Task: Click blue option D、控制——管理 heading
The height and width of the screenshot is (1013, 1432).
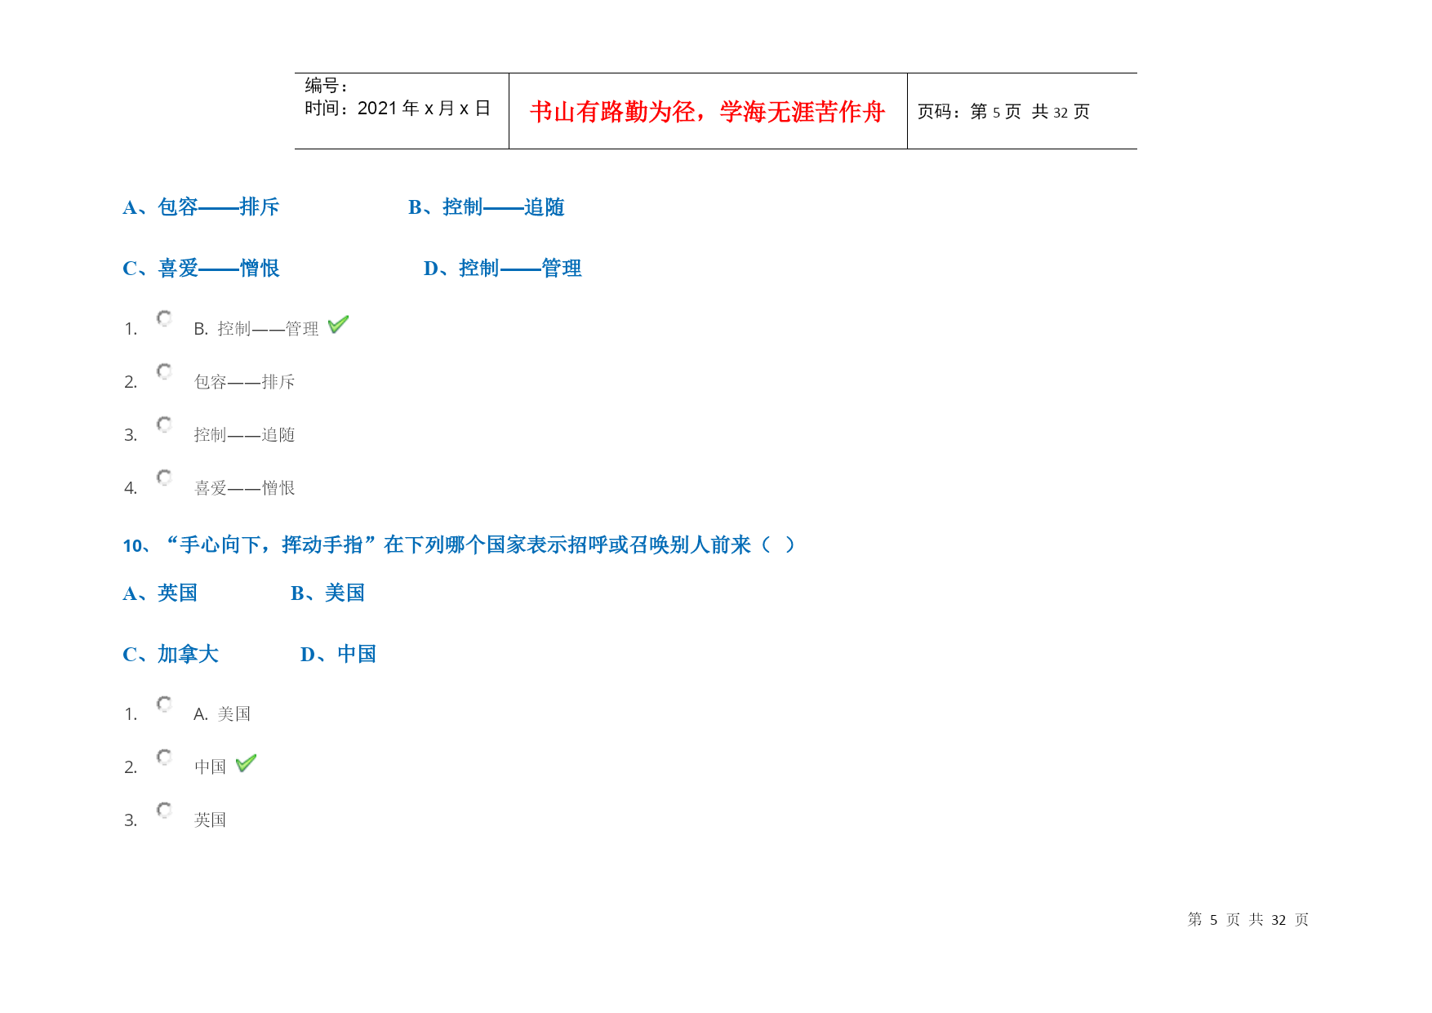Action: (x=502, y=269)
